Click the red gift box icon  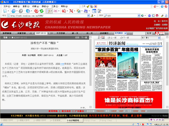[x=157, y=16]
